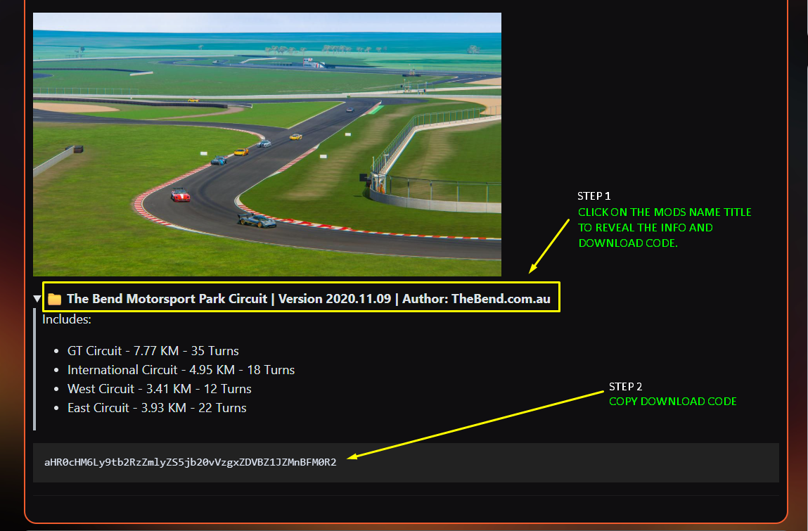
Task: Click The Bend Motorsport Park Circuit title
Action: 309,298
